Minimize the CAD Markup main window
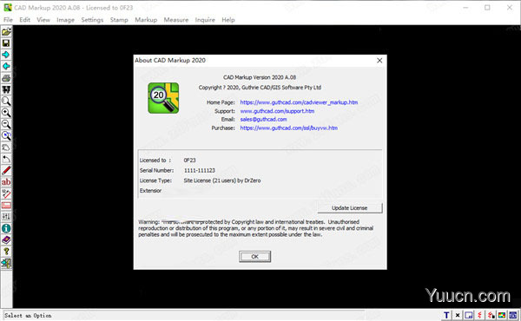The image size is (521, 321). [x=465, y=7]
